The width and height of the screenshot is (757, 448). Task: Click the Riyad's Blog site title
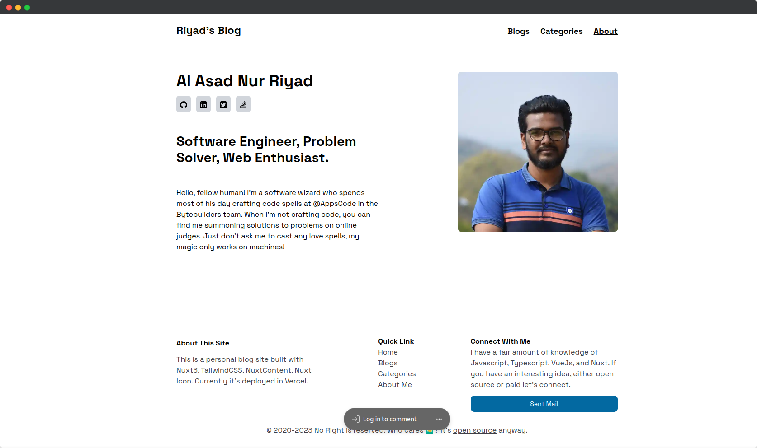(208, 31)
